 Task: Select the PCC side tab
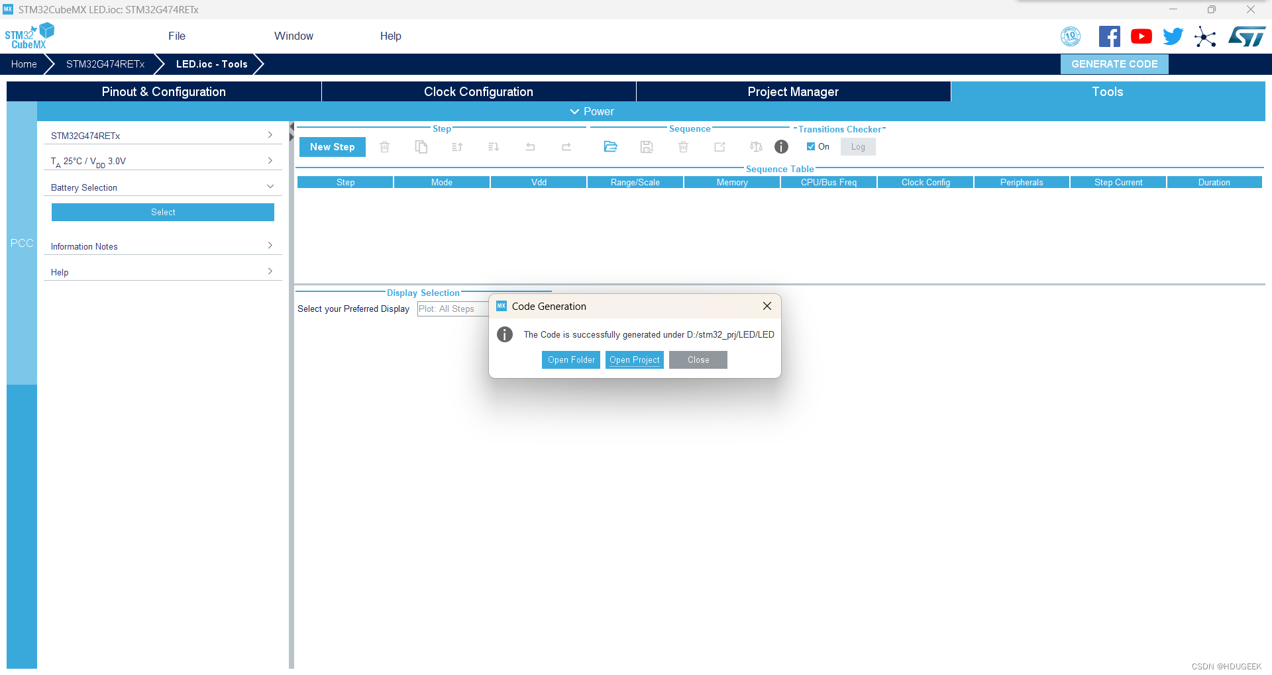[22, 243]
